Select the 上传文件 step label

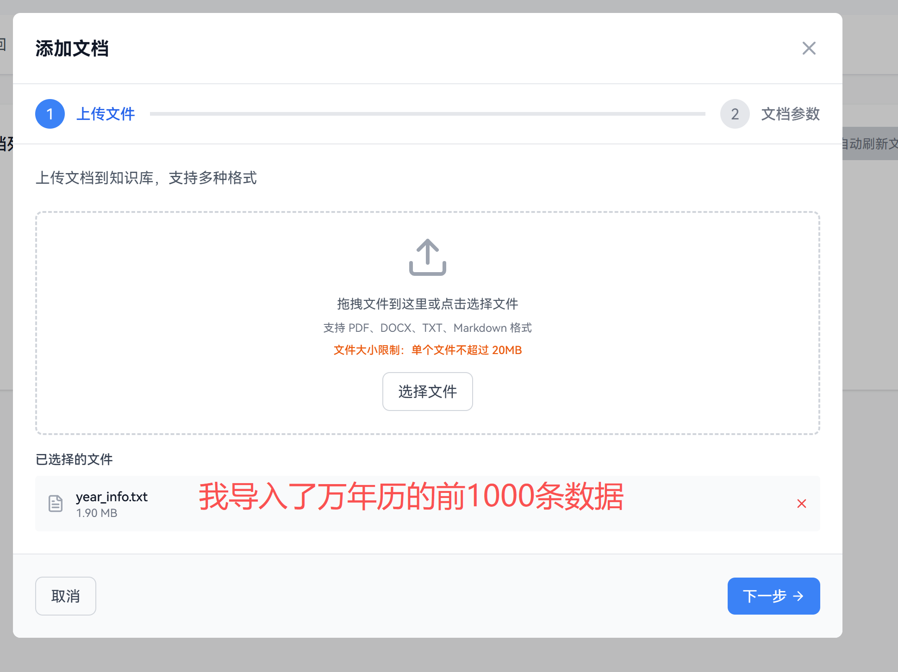pyautogui.click(x=106, y=114)
